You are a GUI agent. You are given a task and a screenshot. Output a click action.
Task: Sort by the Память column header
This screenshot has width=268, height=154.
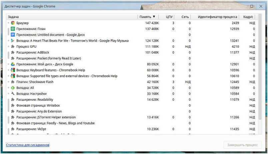point(147,17)
